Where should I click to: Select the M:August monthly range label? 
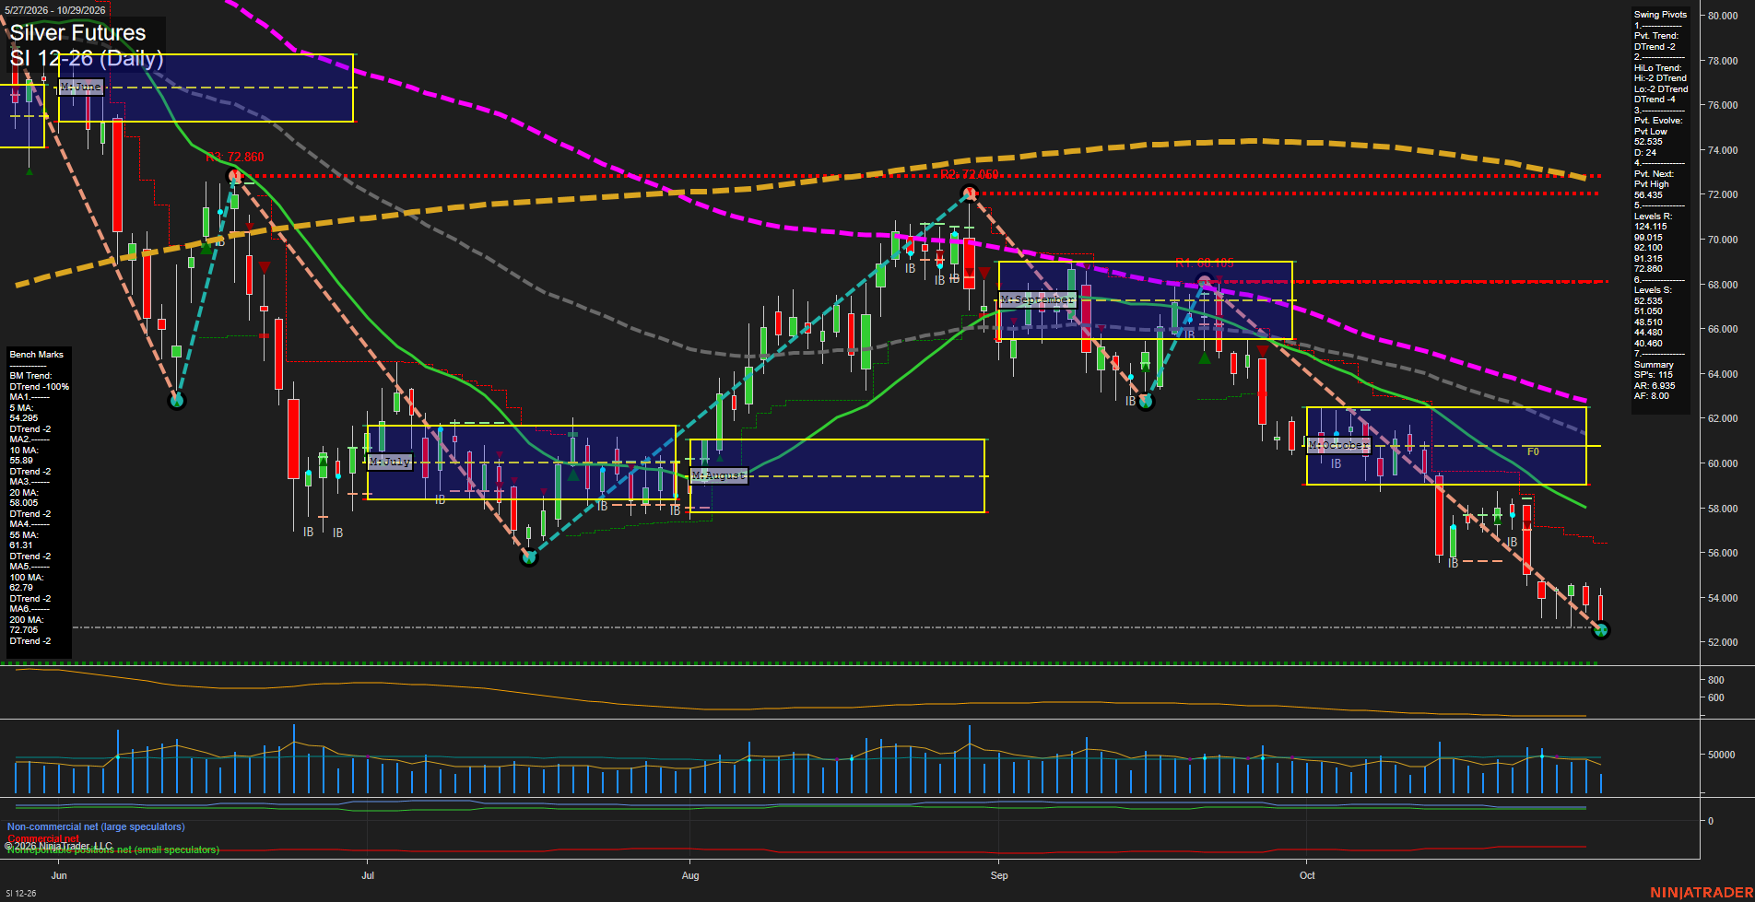(719, 475)
